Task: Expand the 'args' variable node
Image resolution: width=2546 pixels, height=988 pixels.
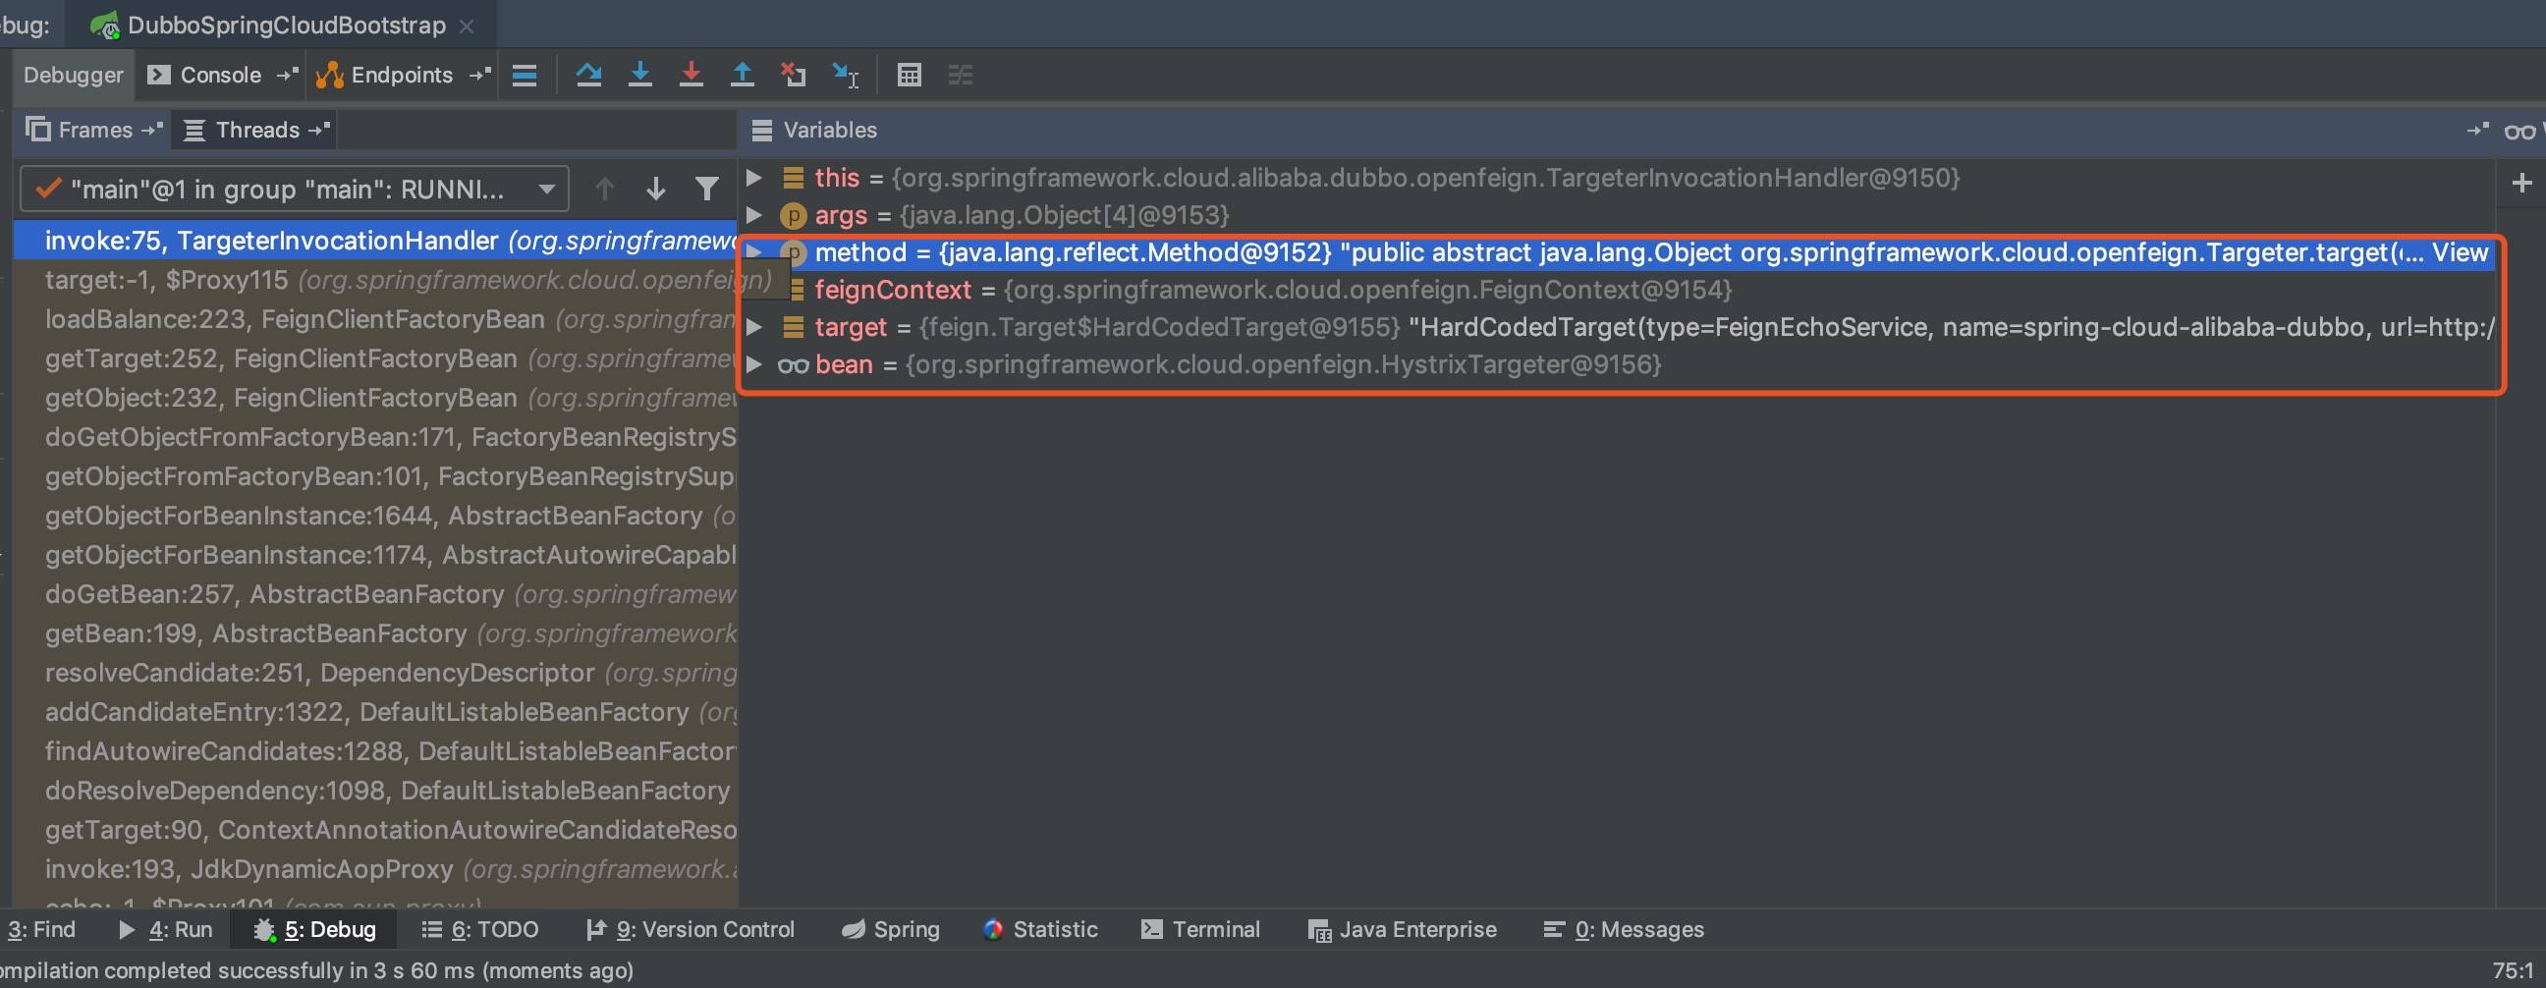Action: 754,215
